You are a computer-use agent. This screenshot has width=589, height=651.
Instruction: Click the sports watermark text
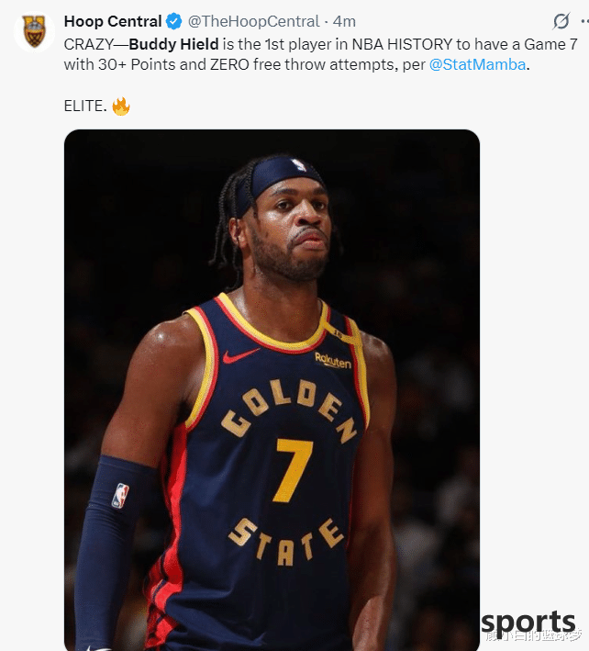528,623
